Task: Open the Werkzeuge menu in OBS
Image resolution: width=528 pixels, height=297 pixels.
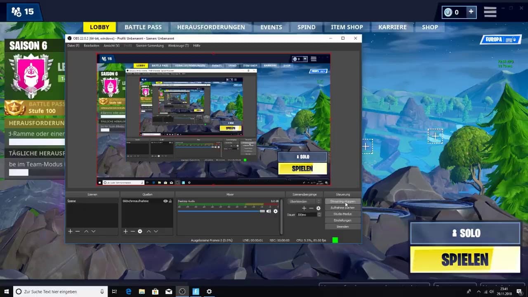Action: click(x=178, y=46)
